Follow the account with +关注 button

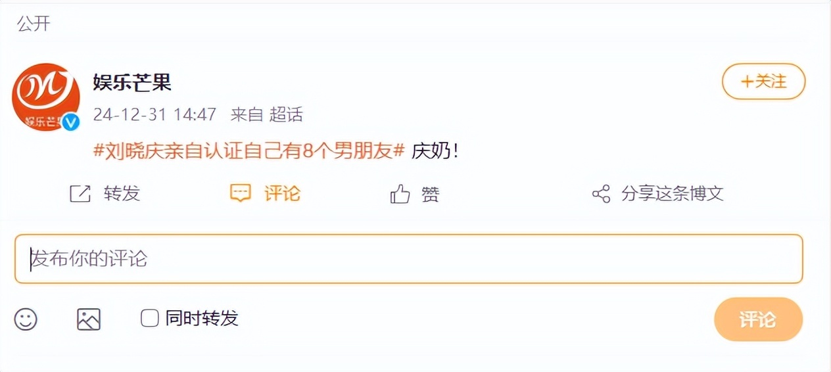[x=763, y=81]
